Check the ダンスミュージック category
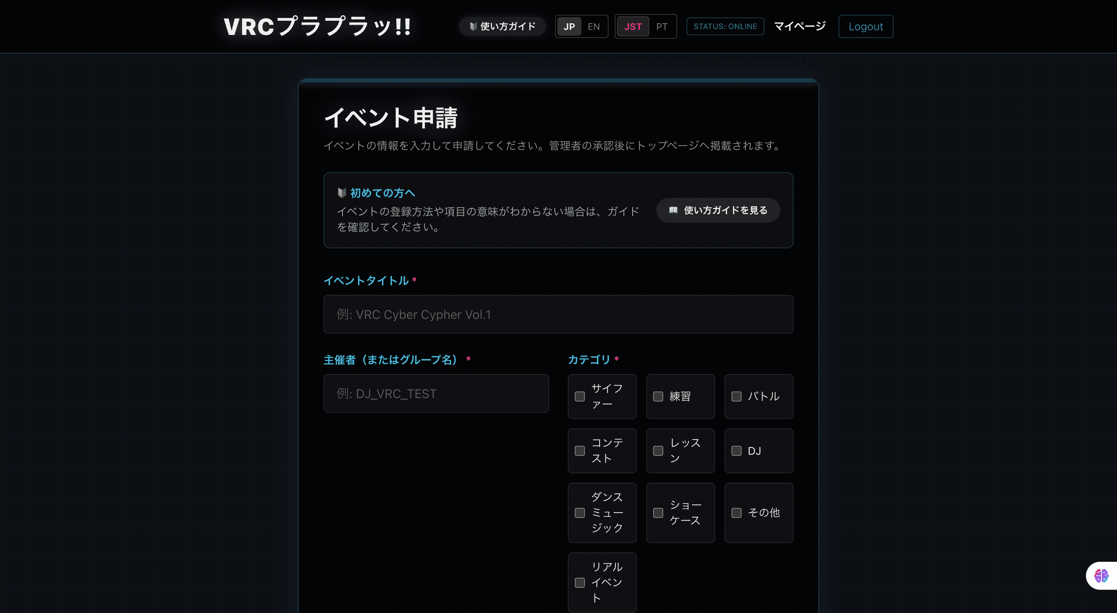 pyautogui.click(x=580, y=513)
